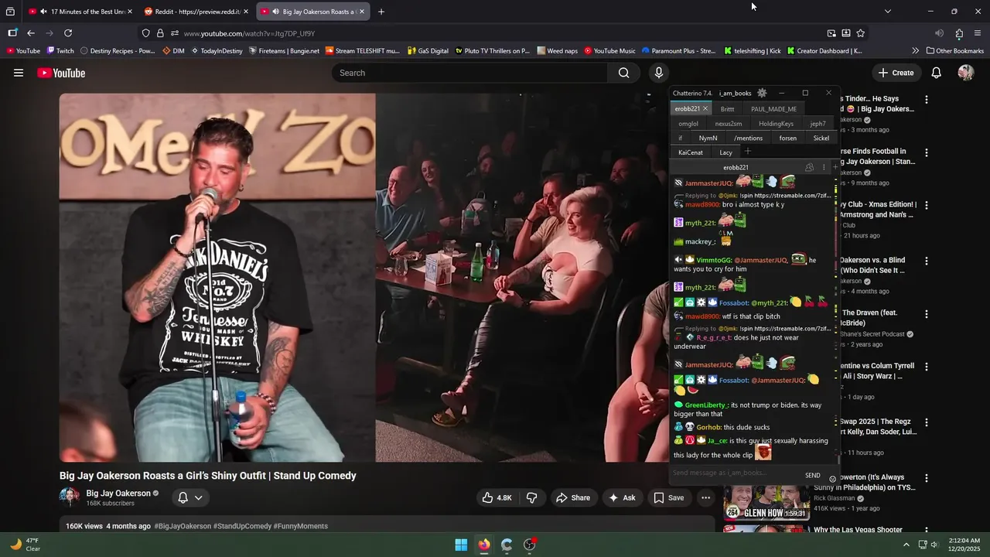
Task: Click the YouTube search field
Action: [x=469, y=73]
